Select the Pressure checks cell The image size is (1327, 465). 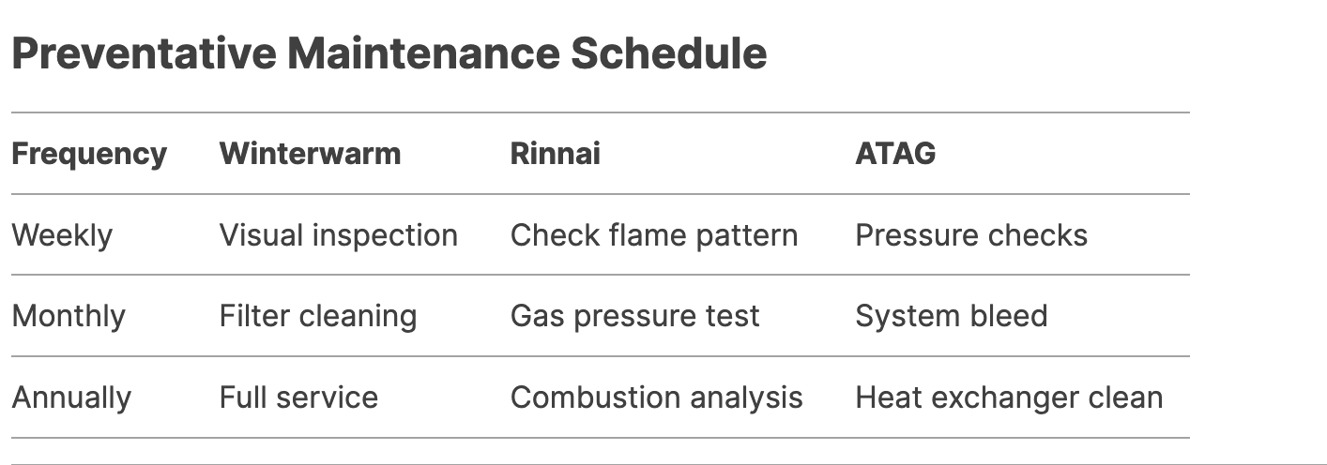(971, 235)
